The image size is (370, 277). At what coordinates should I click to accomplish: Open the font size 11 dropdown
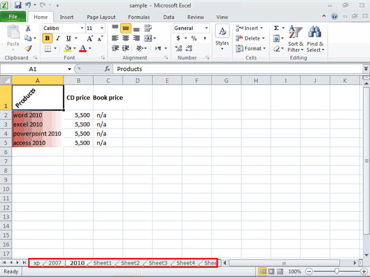coord(102,28)
